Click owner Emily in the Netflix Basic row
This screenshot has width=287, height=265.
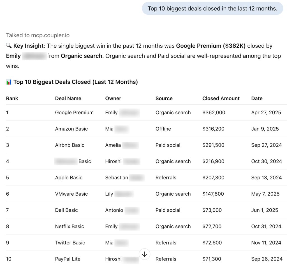coord(111,227)
